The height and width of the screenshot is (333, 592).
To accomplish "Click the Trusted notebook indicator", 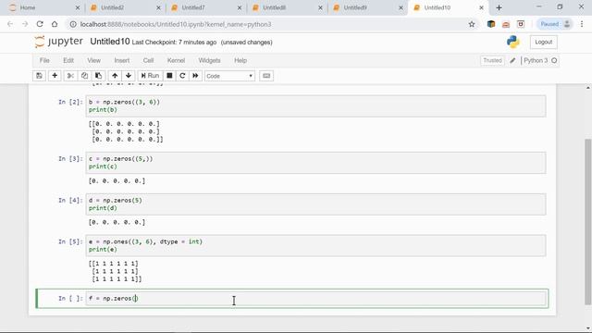I will click(x=492, y=60).
